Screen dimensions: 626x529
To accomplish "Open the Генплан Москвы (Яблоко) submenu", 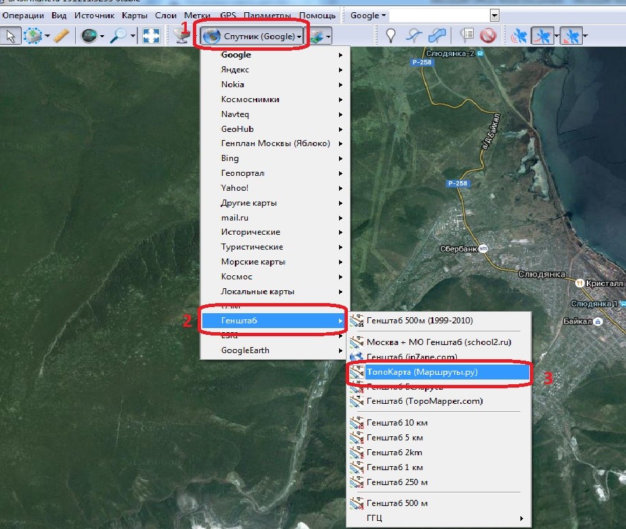I will [x=275, y=143].
